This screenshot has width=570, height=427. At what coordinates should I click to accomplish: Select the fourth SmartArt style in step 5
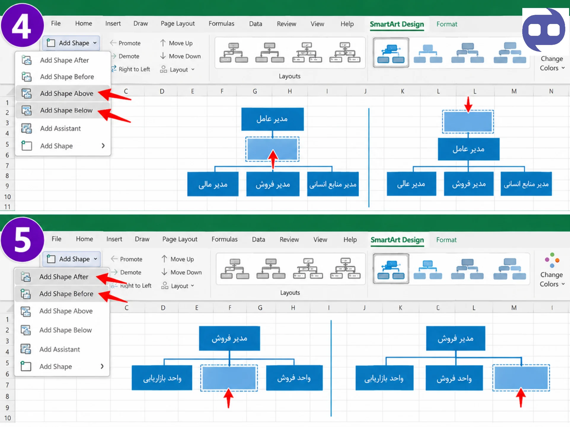click(510, 269)
